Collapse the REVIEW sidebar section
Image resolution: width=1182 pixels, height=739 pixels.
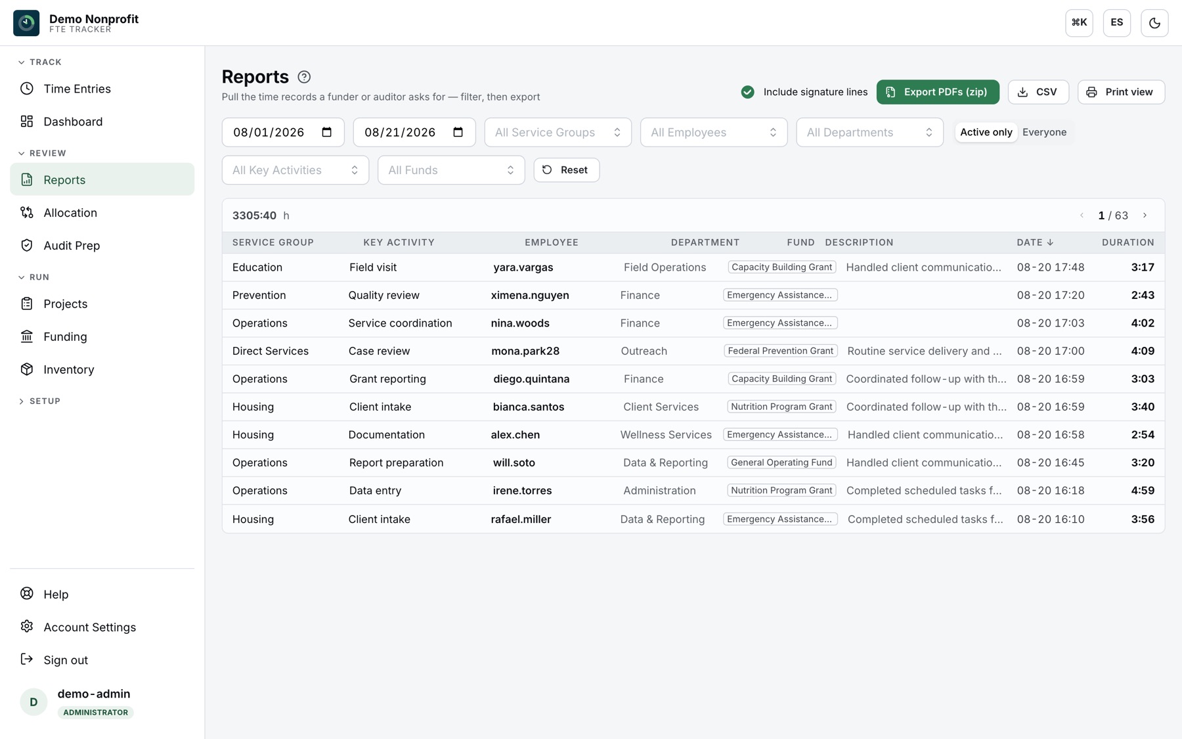[x=42, y=153]
